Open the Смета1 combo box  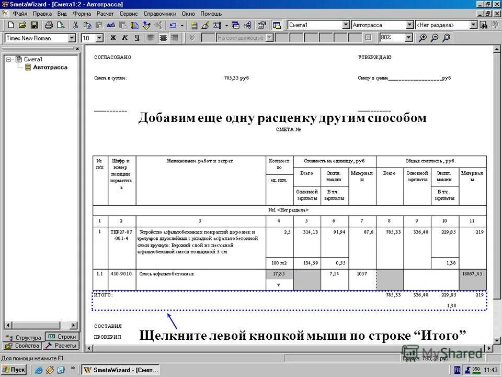click(346, 25)
